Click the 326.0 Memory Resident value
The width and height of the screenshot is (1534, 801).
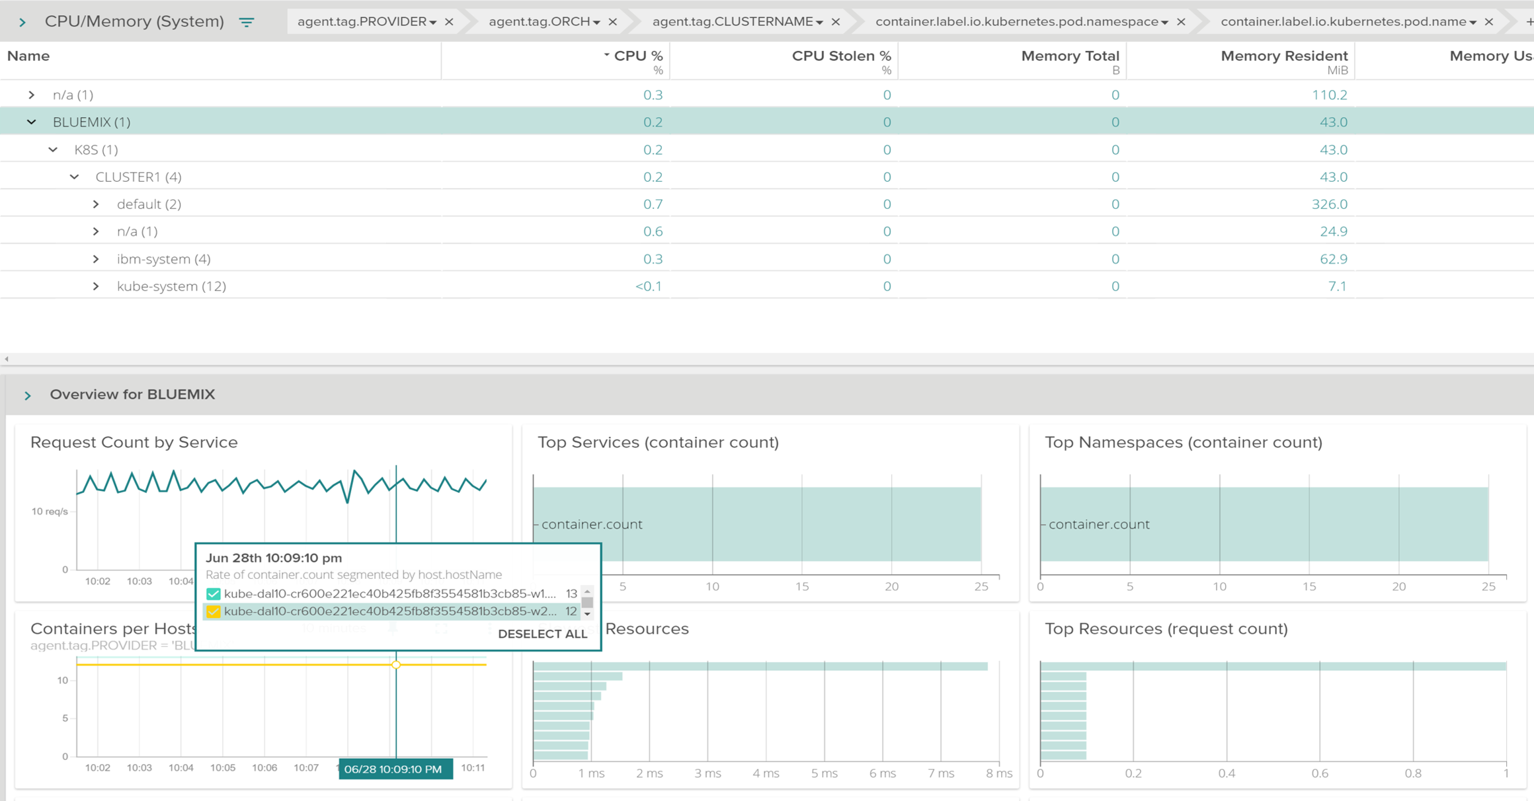click(x=1329, y=204)
